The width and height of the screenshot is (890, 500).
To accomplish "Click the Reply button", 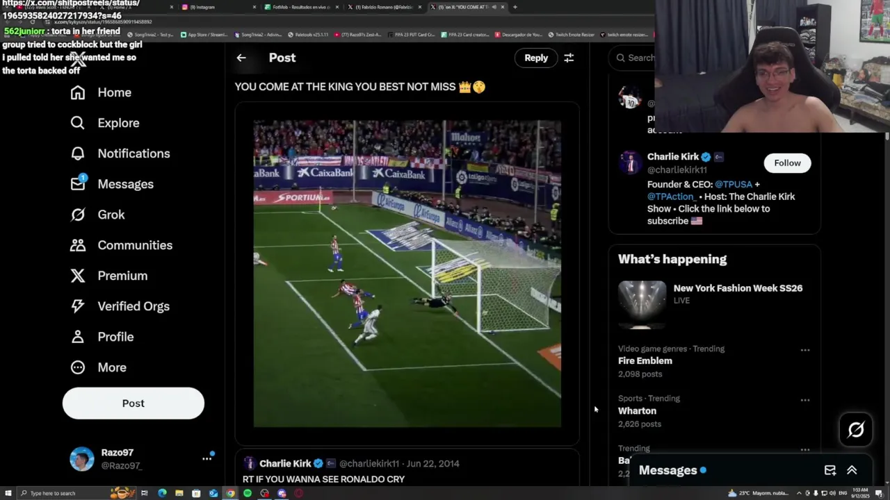I will click(x=536, y=58).
